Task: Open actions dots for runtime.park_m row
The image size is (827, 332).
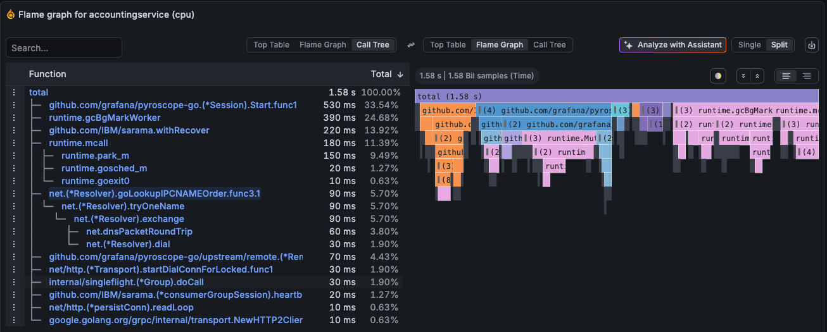Action: (x=13, y=156)
